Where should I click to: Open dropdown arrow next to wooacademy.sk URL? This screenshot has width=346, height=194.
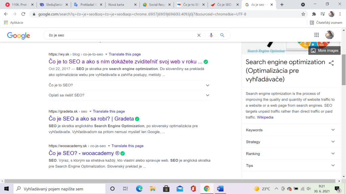click(109, 146)
